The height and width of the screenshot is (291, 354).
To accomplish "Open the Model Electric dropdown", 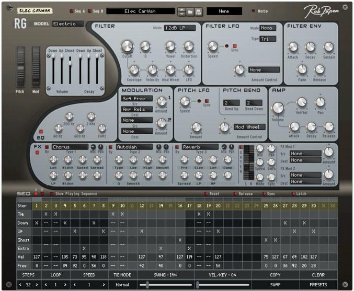I will click(x=67, y=24).
